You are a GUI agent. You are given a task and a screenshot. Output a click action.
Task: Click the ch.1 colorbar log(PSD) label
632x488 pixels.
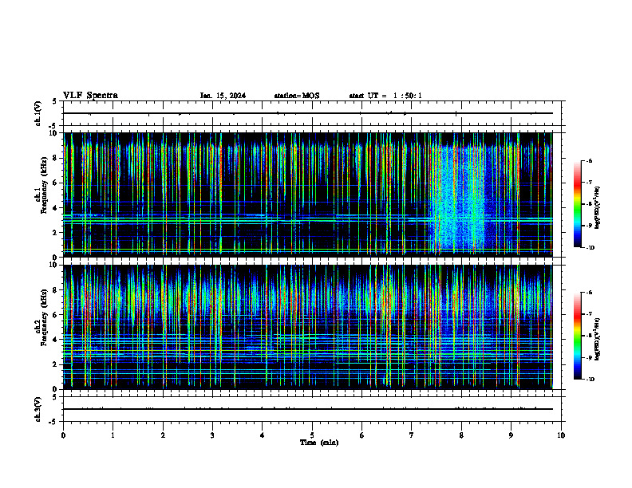pos(597,207)
